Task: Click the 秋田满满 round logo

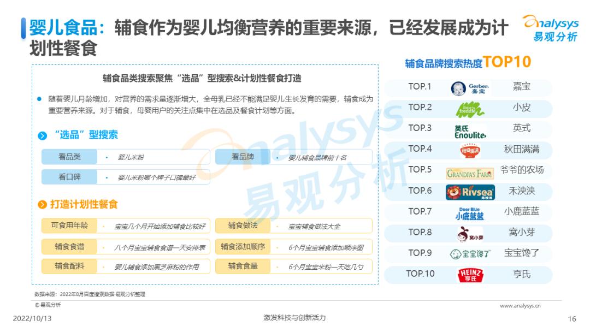Action: click(470, 151)
